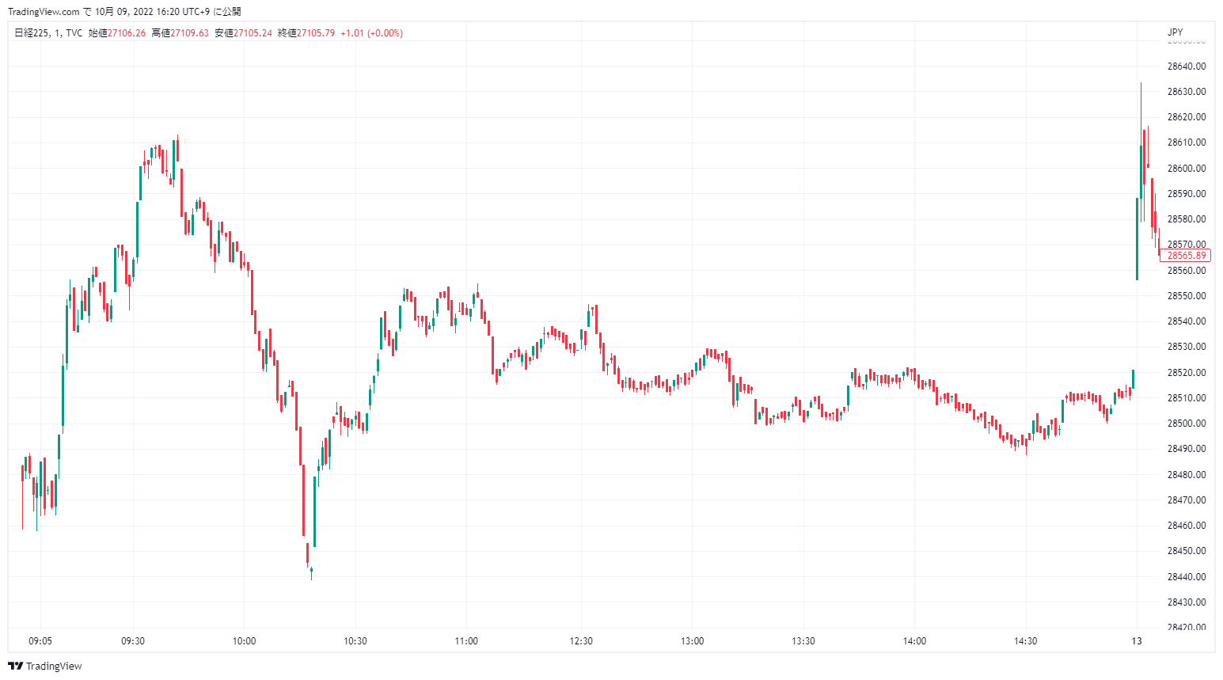The image size is (1223, 680).
Task: Click the 14:30 label on time axis
Action: (1025, 641)
